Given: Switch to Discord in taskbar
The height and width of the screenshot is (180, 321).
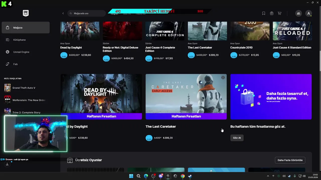Looking at the screenshot, I should pos(161,176).
